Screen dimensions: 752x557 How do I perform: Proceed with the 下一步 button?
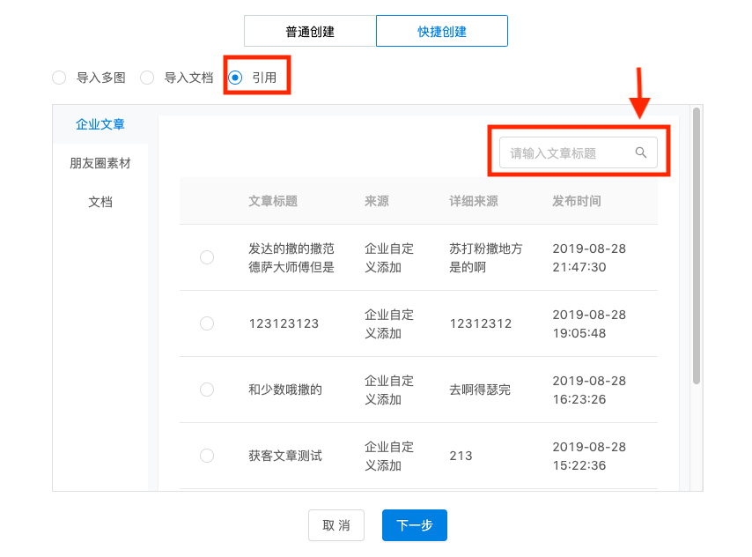click(415, 525)
